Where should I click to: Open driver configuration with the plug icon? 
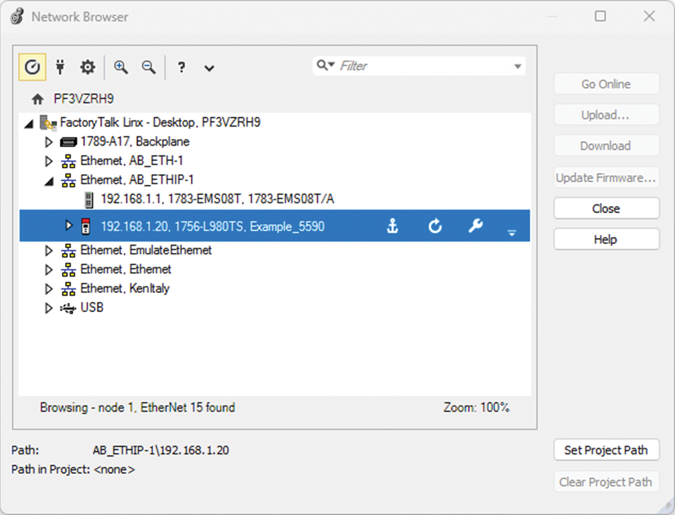pos(59,67)
